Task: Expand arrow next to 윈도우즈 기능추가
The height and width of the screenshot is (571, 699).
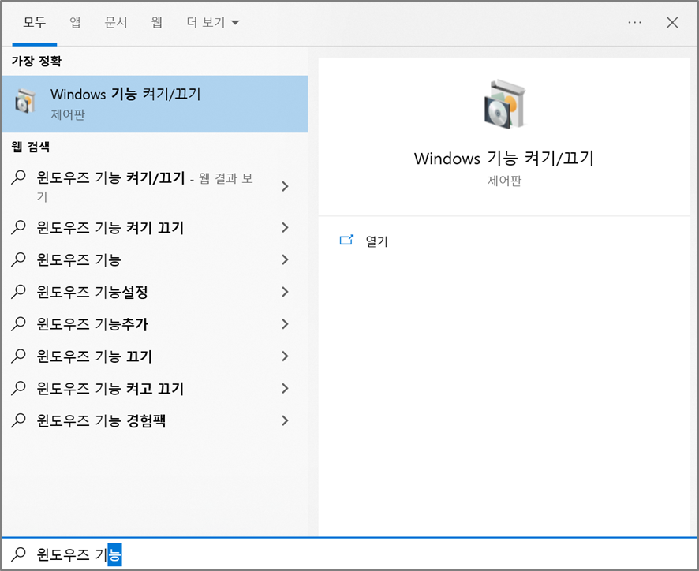Action: [x=286, y=323]
